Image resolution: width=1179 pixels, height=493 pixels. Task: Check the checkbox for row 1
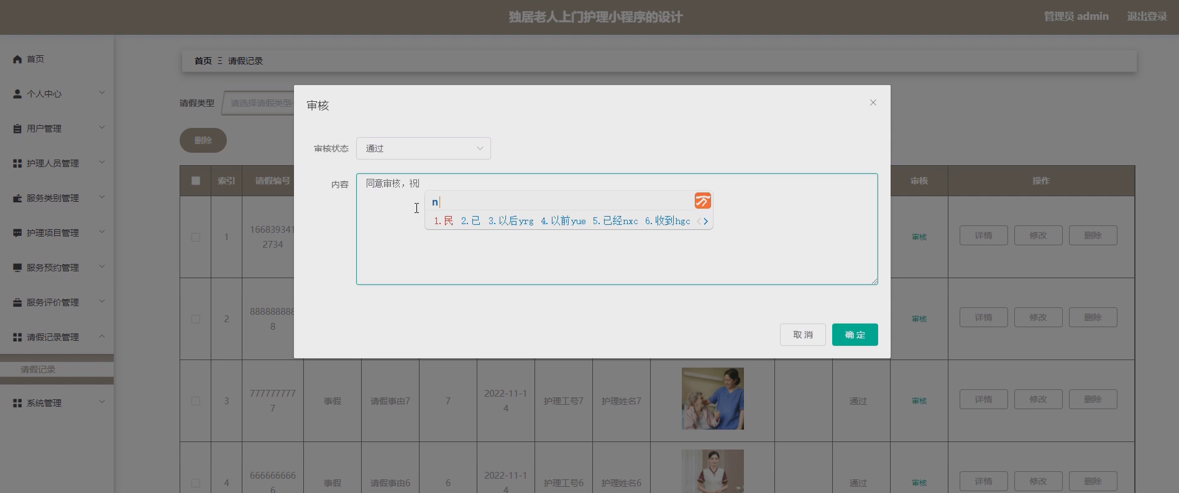[196, 237]
